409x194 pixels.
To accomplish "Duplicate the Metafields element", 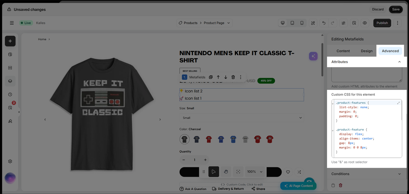I will click(211, 77).
